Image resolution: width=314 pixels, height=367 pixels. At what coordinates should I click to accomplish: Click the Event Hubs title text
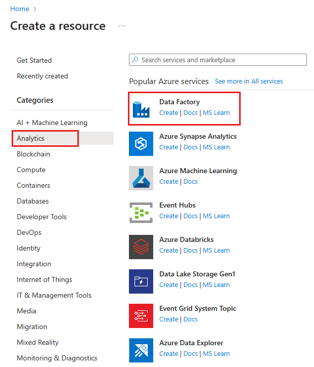177,205
